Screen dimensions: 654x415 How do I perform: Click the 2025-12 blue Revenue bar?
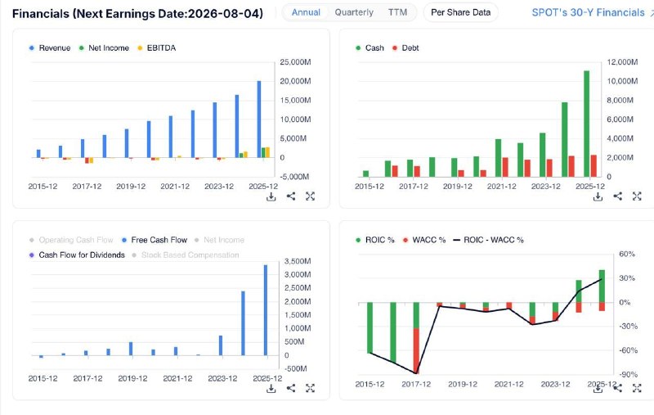pos(259,120)
